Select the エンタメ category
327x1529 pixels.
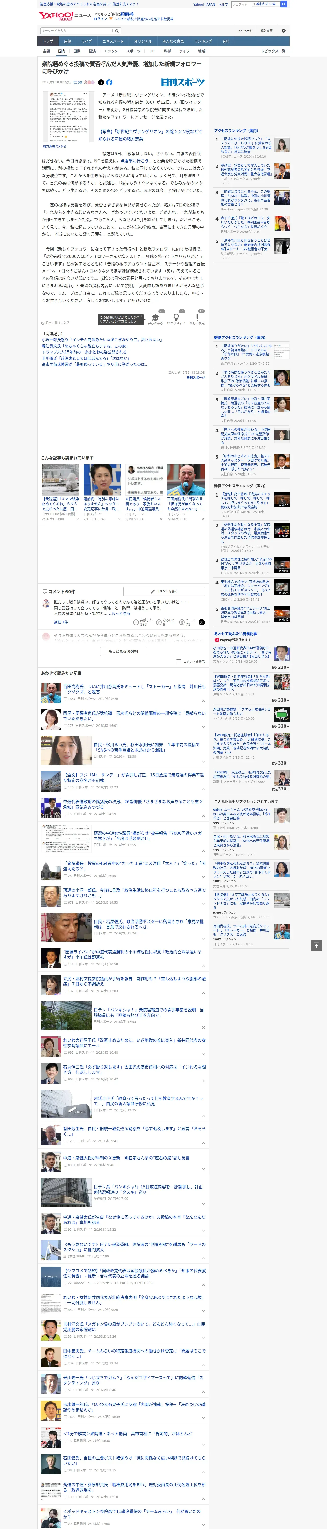point(111,52)
